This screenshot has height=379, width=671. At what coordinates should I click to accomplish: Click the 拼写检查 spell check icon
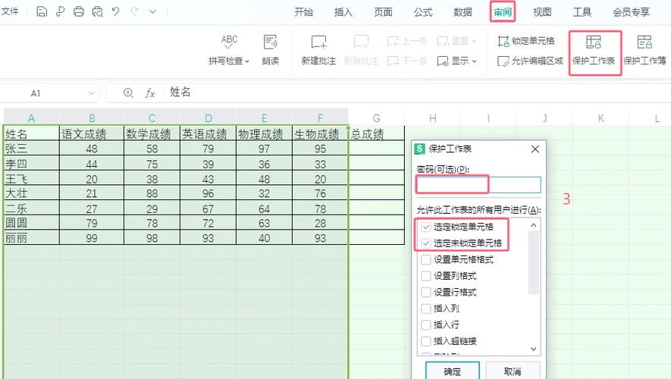point(230,42)
